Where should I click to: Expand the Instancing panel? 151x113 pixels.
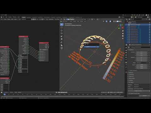(131, 77)
